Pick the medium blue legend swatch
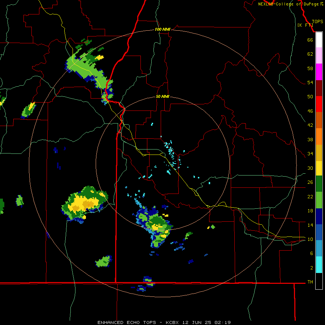 (x=319, y=232)
